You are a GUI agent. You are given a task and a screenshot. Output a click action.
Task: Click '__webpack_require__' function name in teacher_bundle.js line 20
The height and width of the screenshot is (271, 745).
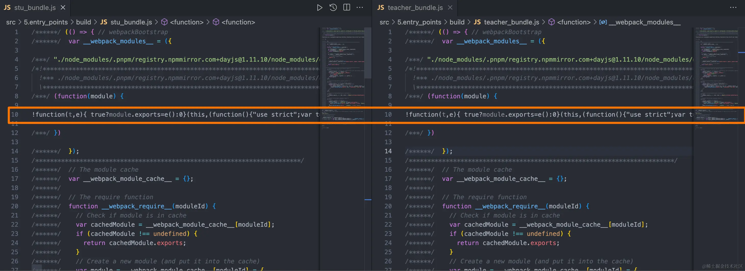coord(510,206)
